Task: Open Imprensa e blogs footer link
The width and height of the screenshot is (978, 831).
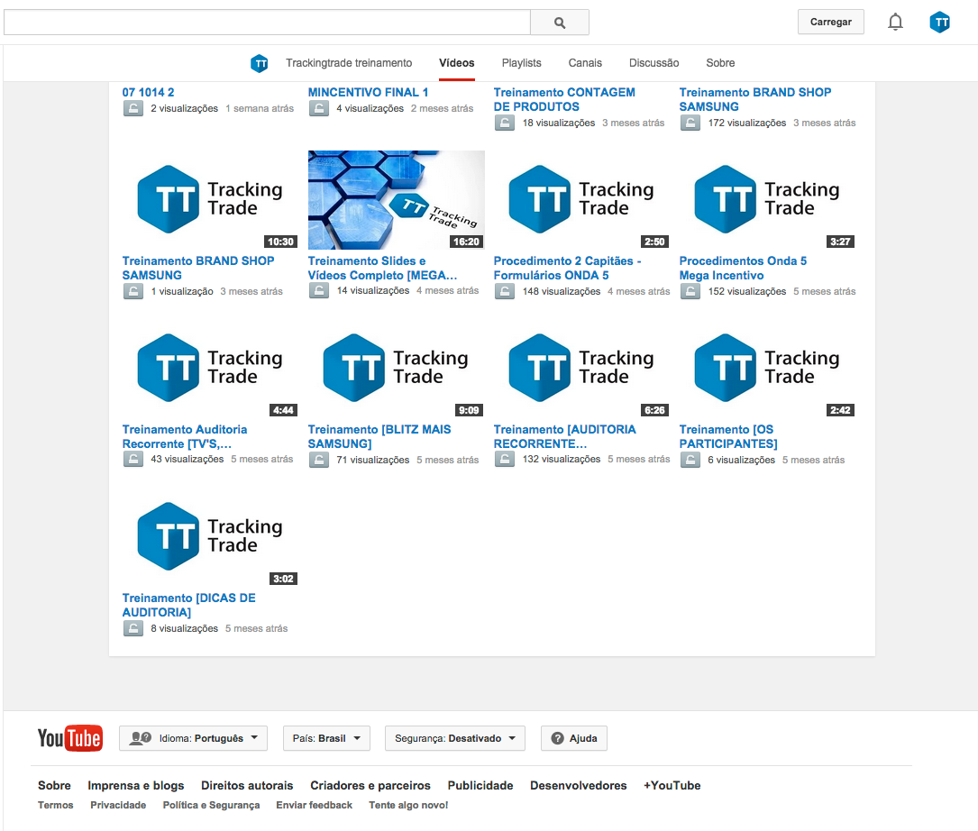Action: 136,785
